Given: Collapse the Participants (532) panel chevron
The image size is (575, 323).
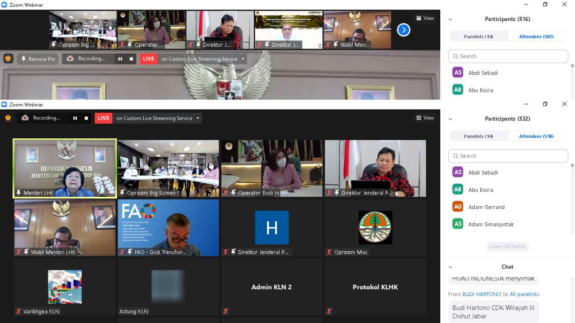Looking at the screenshot, I should (x=450, y=119).
